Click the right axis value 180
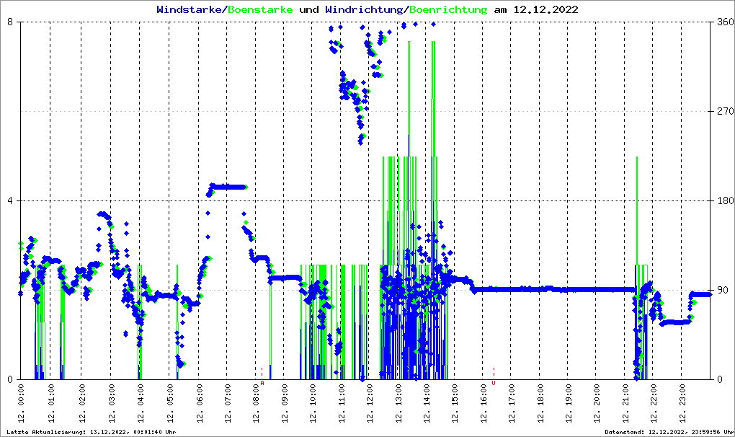 (726, 200)
